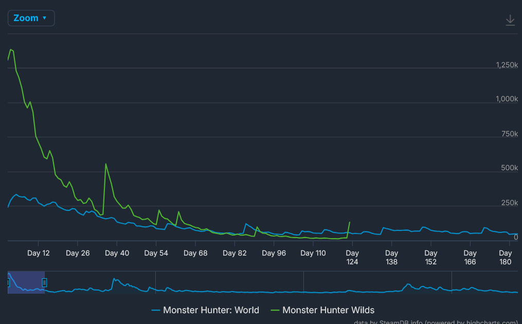Click the 750k y-axis label
This screenshot has width=522, height=324.
(x=510, y=134)
